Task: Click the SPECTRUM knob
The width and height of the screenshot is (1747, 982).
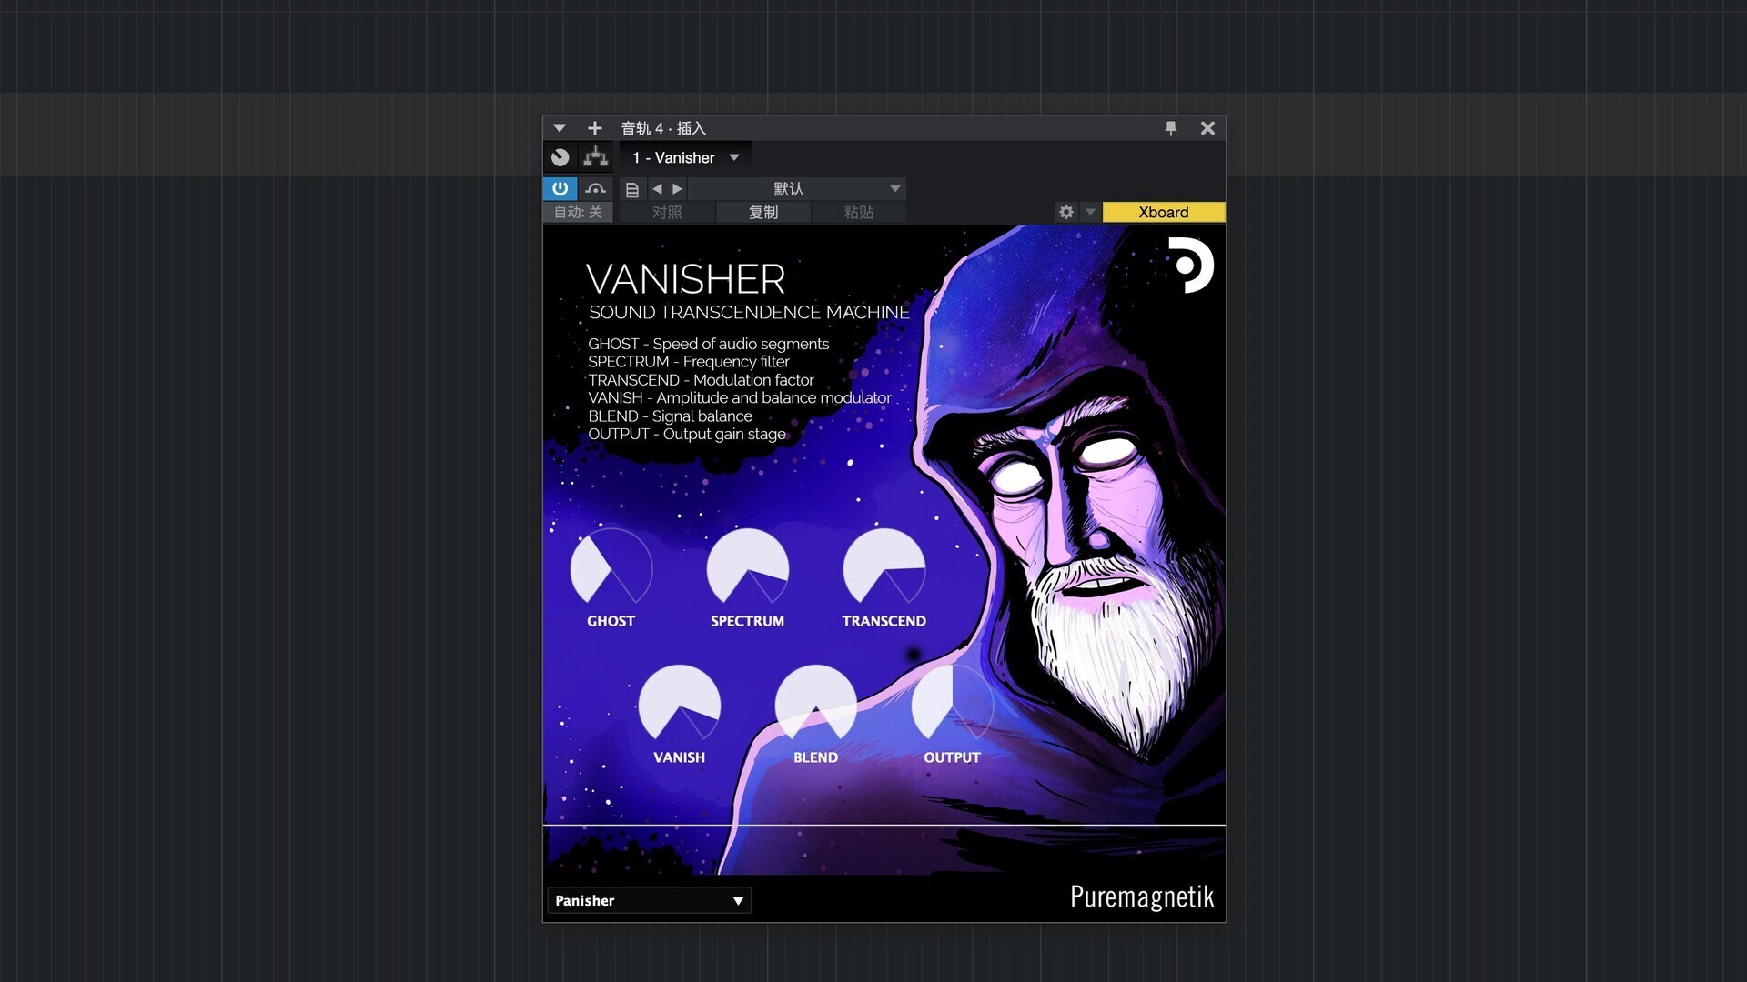Action: click(747, 568)
